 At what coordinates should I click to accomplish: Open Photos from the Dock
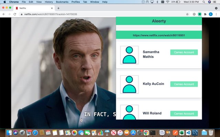(74, 133)
